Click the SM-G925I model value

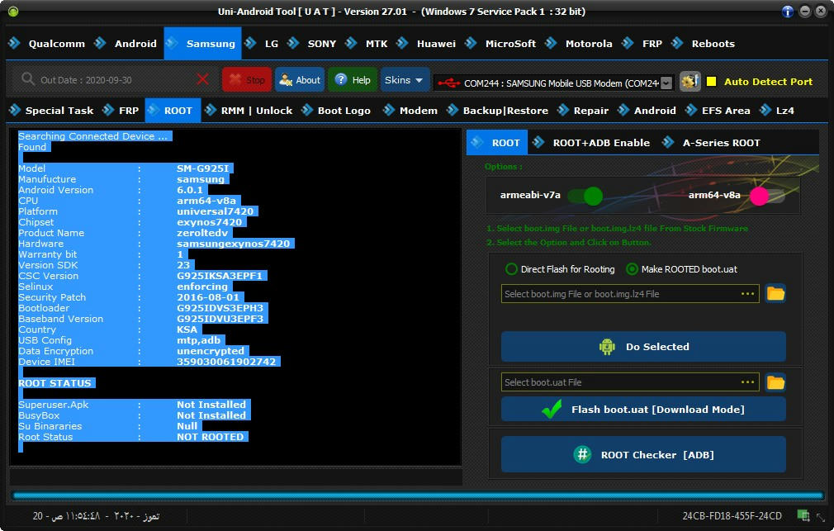point(202,168)
